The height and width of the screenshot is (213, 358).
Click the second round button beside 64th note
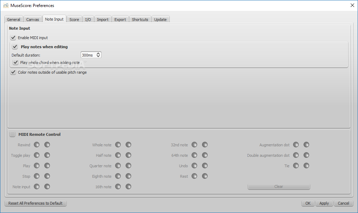(x=205, y=155)
